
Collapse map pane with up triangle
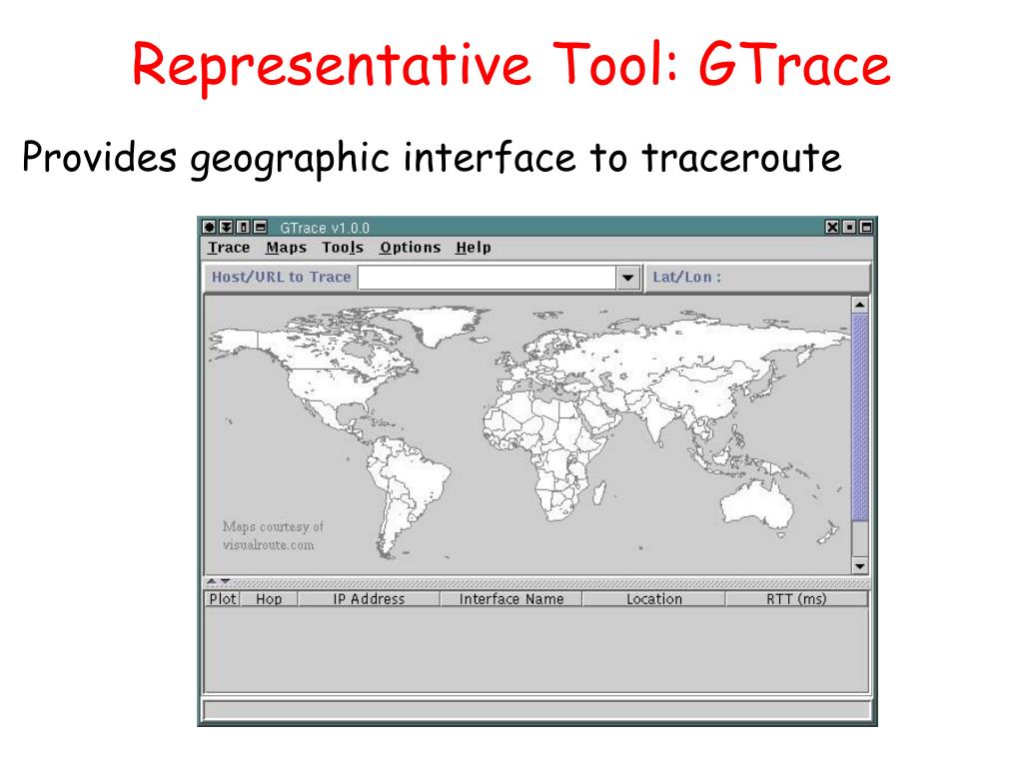point(212,581)
